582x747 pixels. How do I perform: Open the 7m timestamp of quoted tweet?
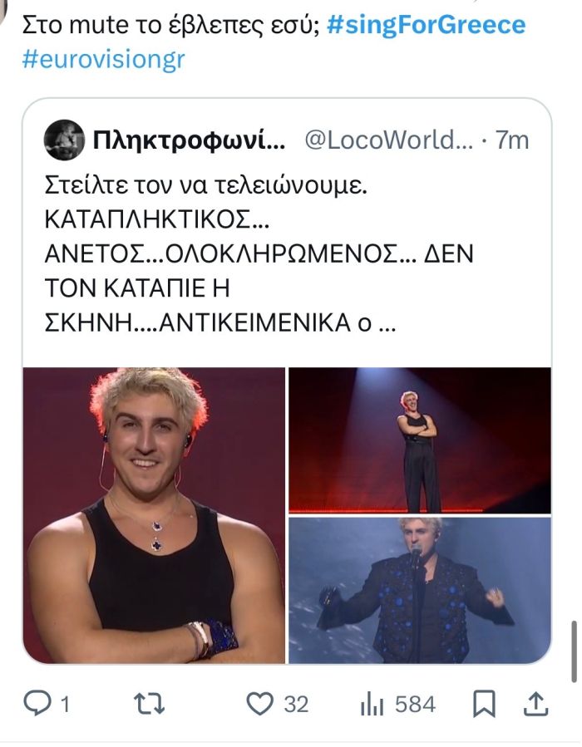tap(512, 140)
